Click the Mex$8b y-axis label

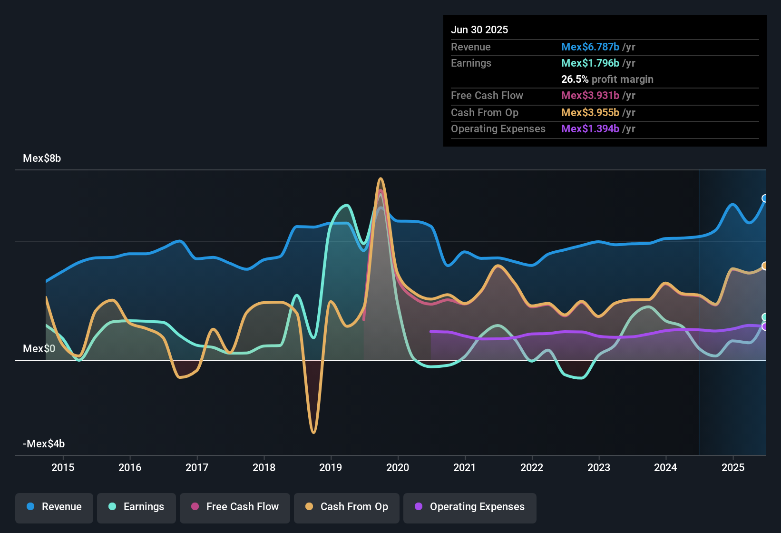(42, 158)
